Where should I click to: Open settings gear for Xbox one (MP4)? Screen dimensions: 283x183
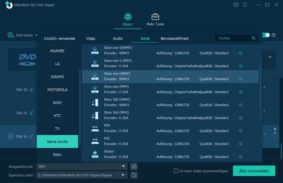[241, 92]
